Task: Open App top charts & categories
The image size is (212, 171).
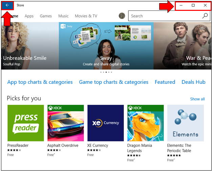Action: click(40, 82)
